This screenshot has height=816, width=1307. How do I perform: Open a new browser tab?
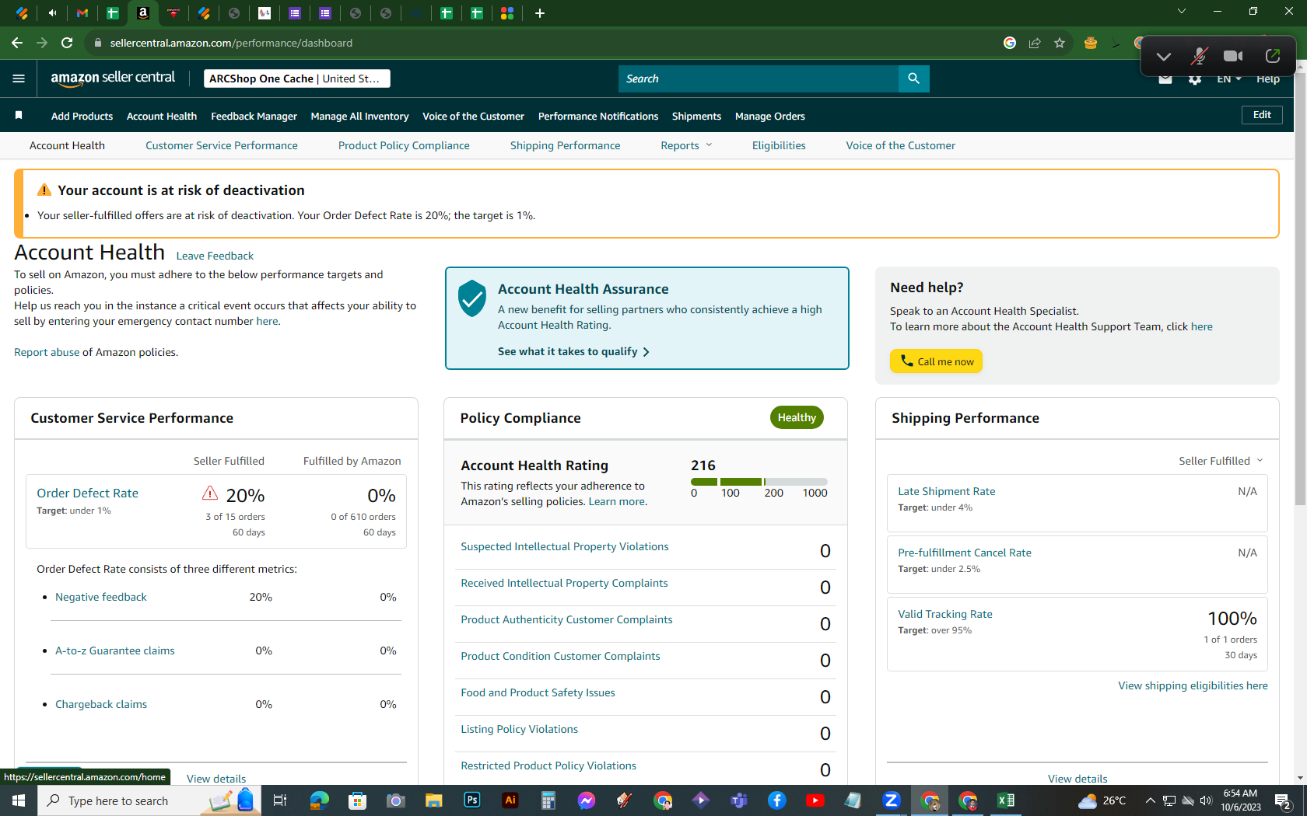point(540,13)
